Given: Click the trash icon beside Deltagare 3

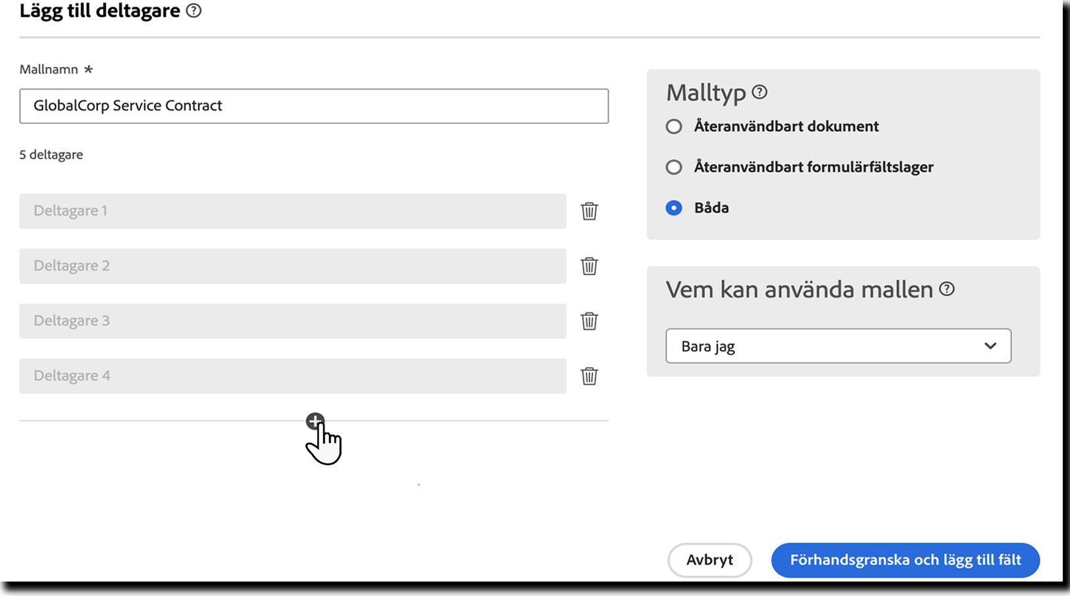Looking at the screenshot, I should pyautogui.click(x=589, y=321).
